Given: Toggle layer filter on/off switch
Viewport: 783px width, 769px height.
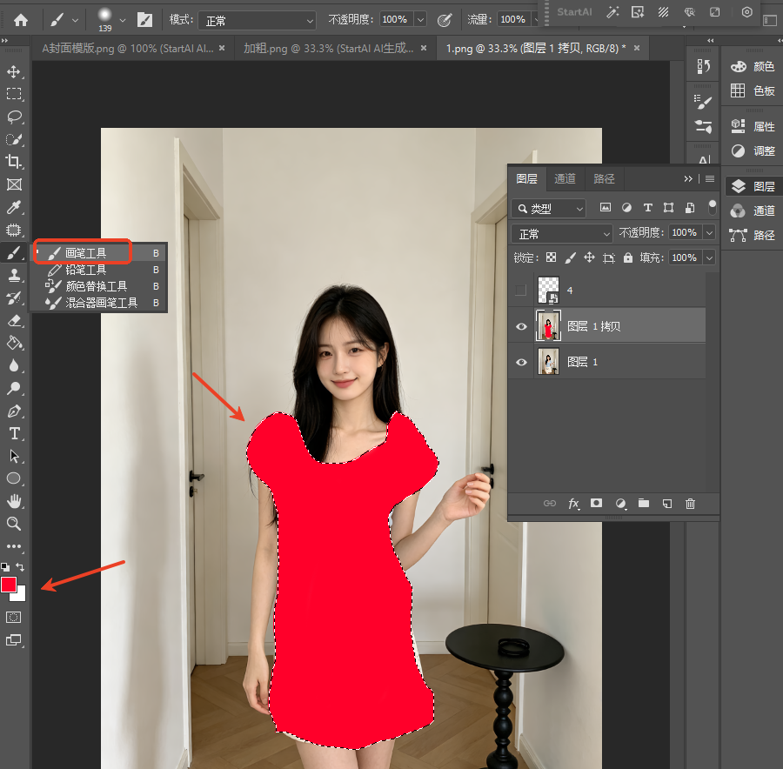Looking at the screenshot, I should tap(712, 207).
